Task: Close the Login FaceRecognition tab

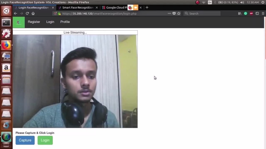Action: pyautogui.click(x=53, y=8)
